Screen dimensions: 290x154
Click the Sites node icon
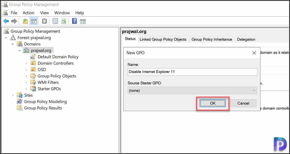pyautogui.click(x=20, y=95)
